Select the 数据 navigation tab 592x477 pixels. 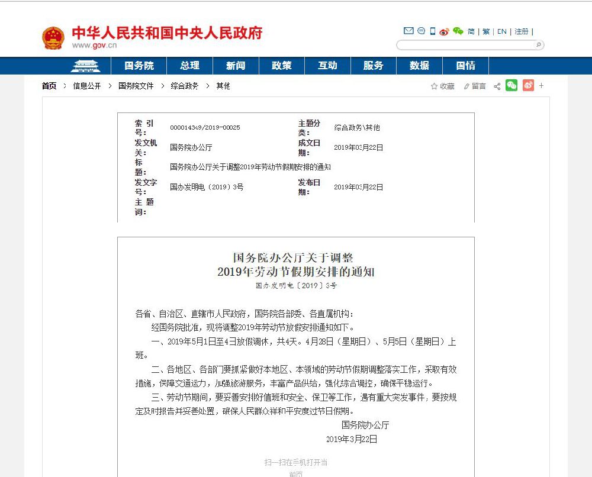(x=419, y=66)
